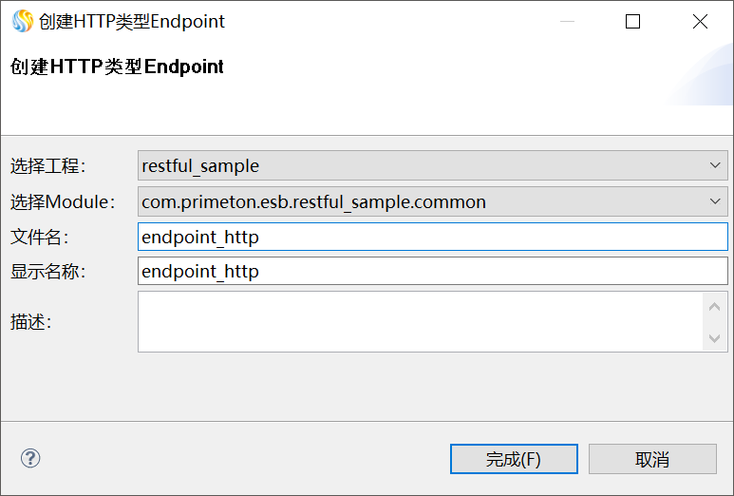Screen dimensions: 734x496
Task: Focus the 文件名 text field
Action: [x=432, y=237]
